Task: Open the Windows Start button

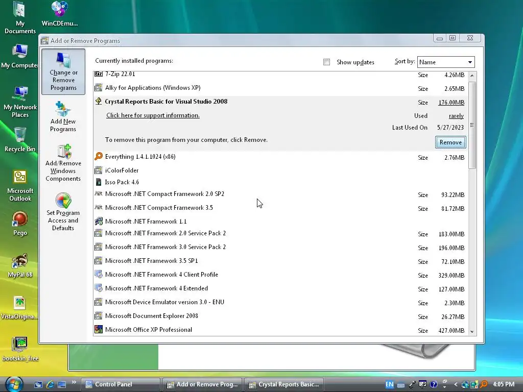Action: pyautogui.click(x=14, y=384)
